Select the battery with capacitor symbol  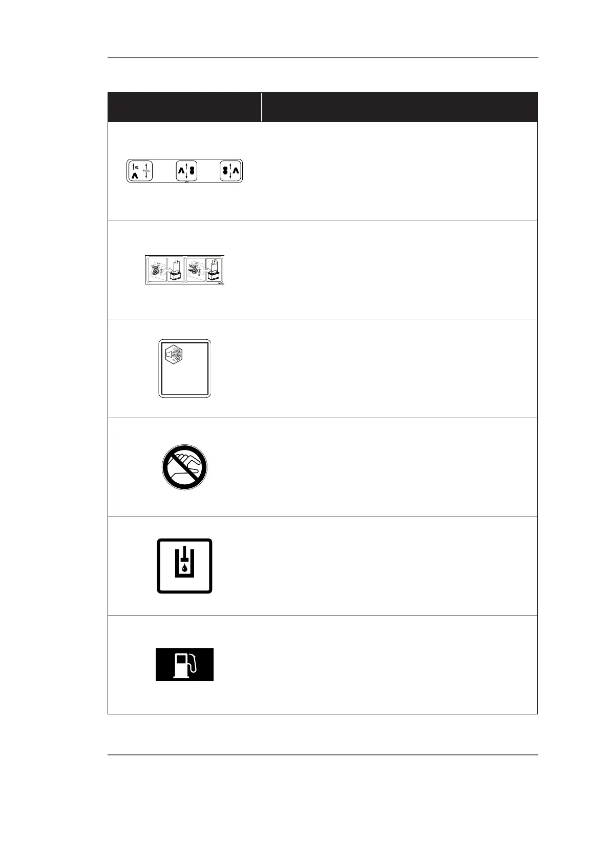pyautogui.click(x=176, y=271)
